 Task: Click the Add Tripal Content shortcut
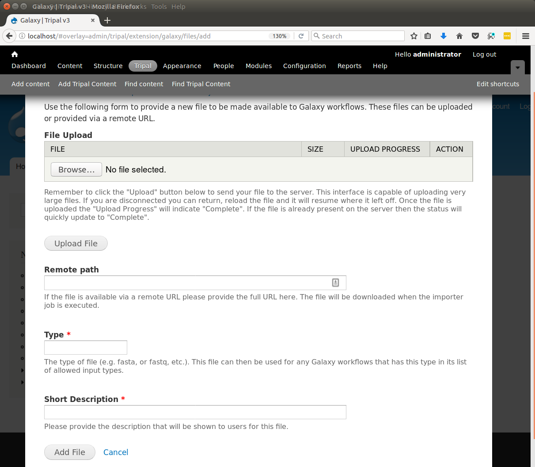pyautogui.click(x=87, y=84)
